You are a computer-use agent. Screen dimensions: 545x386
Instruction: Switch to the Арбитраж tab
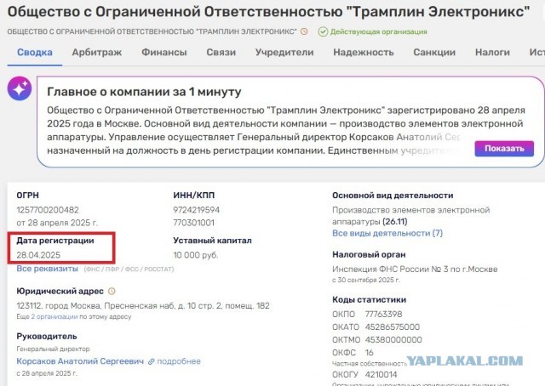pyautogui.click(x=97, y=53)
